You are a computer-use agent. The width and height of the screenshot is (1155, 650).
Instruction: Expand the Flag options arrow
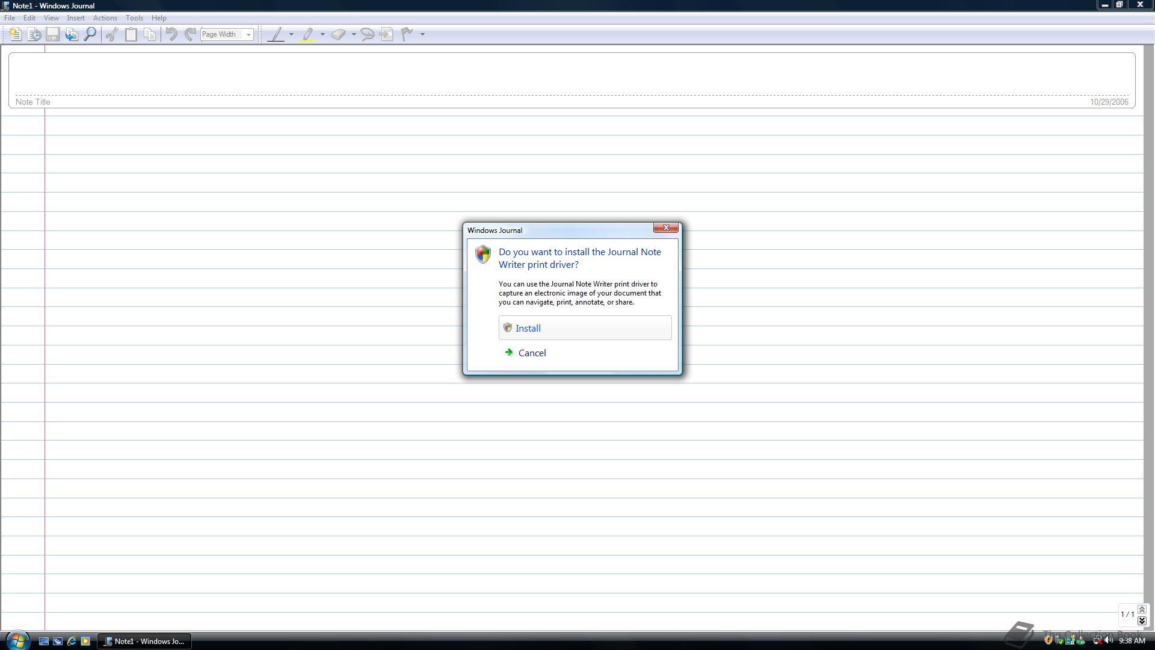422,34
